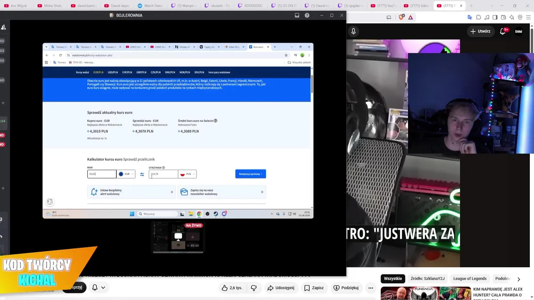Click the Brave Shields lion icon
This screenshot has height=300, width=534.
click(401, 17)
